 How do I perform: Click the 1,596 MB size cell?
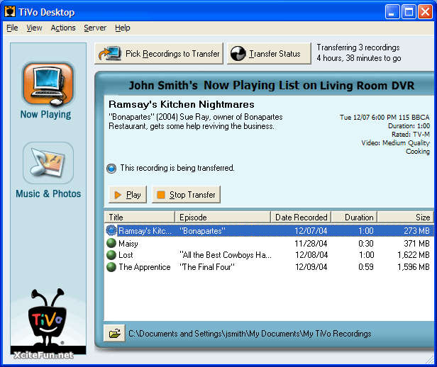tap(414, 267)
